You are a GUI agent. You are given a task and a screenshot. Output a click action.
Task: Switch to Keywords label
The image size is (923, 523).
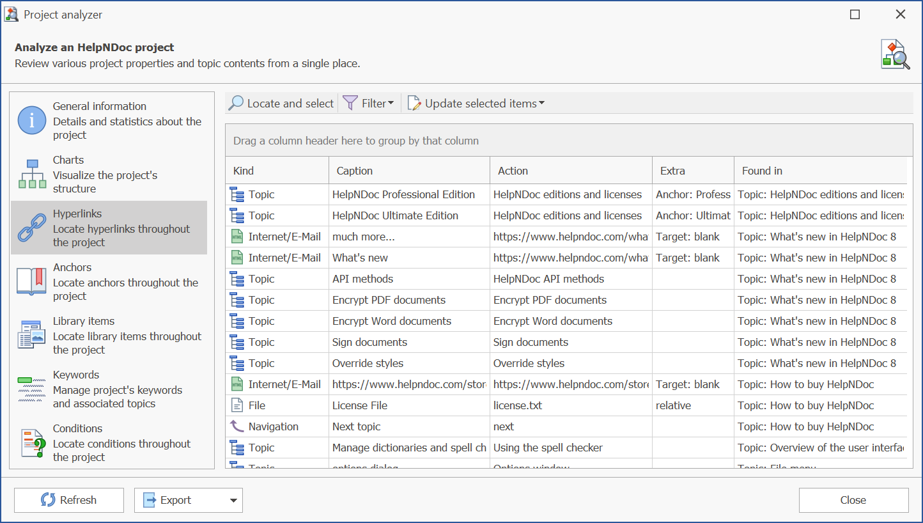(x=76, y=375)
